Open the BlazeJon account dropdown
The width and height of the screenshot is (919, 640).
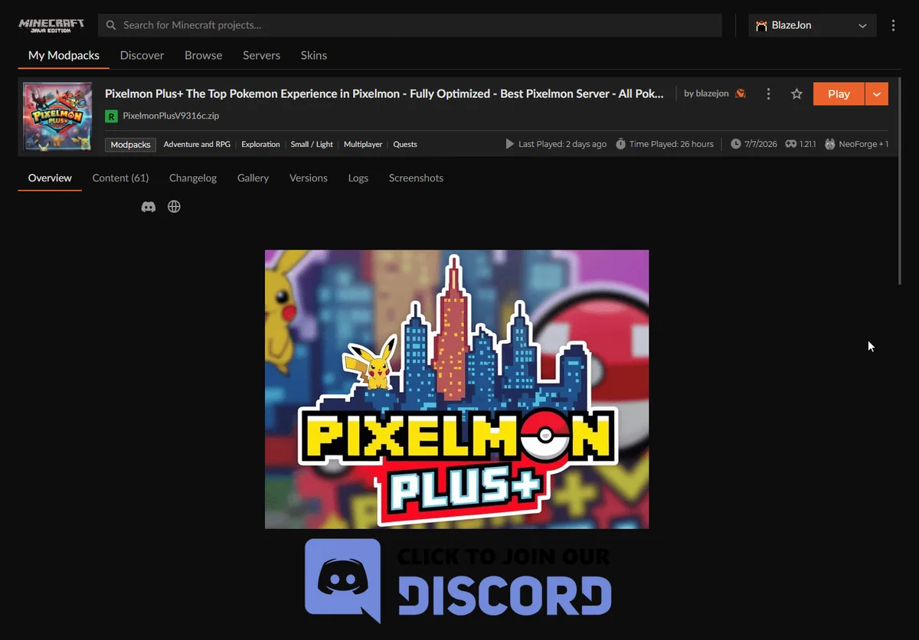point(813,25)
